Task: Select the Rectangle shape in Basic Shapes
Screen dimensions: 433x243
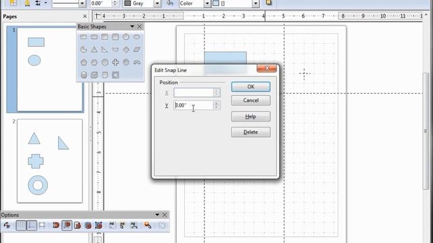Action: coord(83,37)
